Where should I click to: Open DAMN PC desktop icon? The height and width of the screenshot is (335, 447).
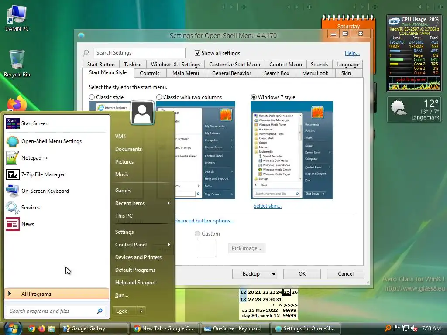(x=17, y=18)
